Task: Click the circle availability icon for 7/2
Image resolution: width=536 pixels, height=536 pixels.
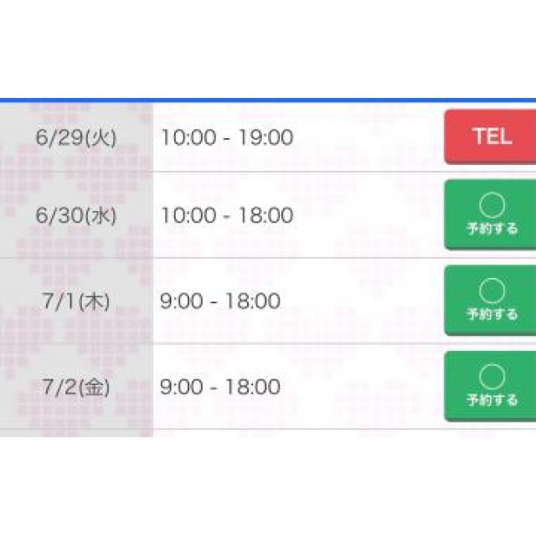Action: tap(492, 376)
